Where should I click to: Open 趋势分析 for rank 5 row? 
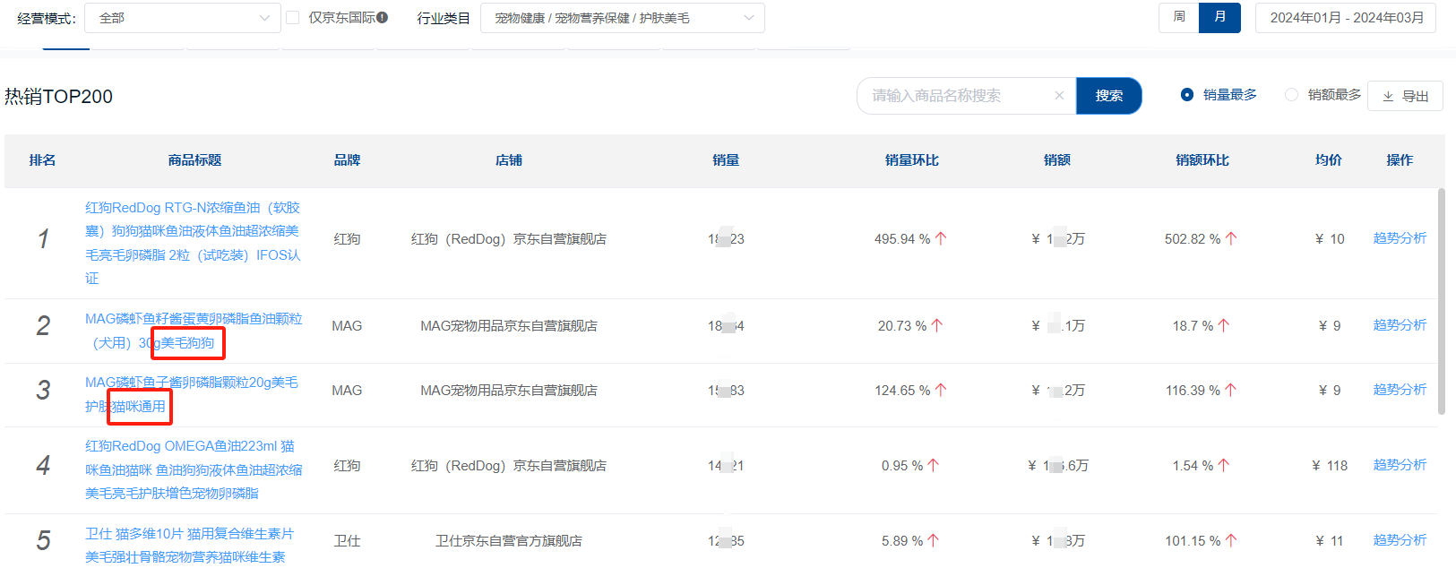1400,540
